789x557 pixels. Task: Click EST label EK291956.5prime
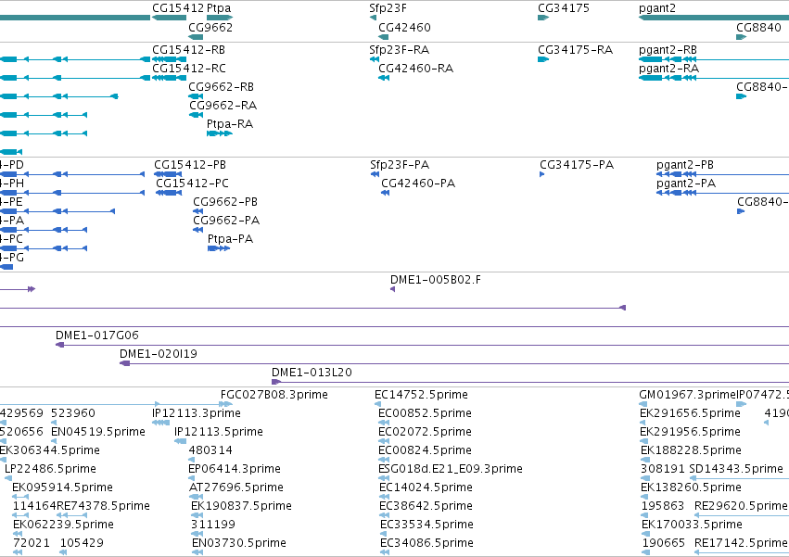point(691,432)
